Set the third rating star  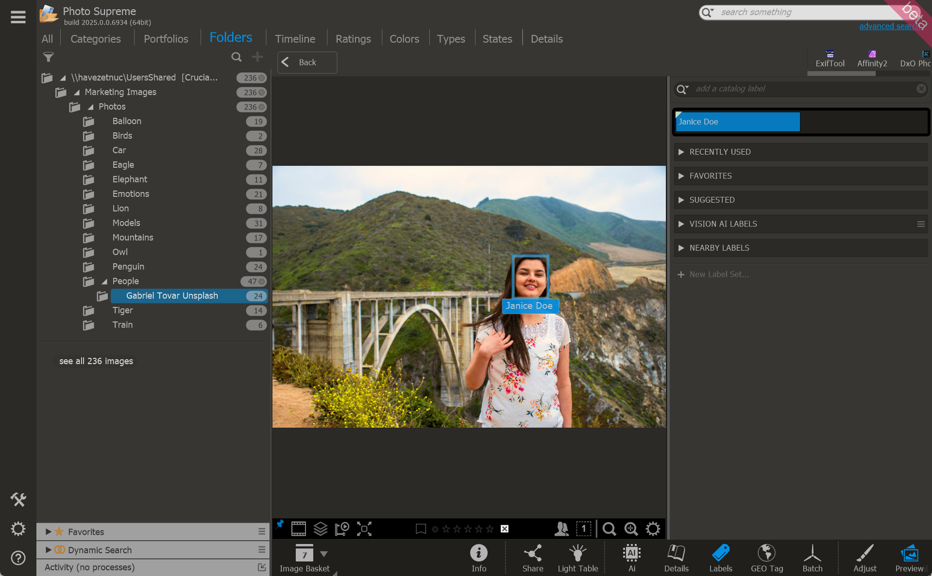click(468, 529)
